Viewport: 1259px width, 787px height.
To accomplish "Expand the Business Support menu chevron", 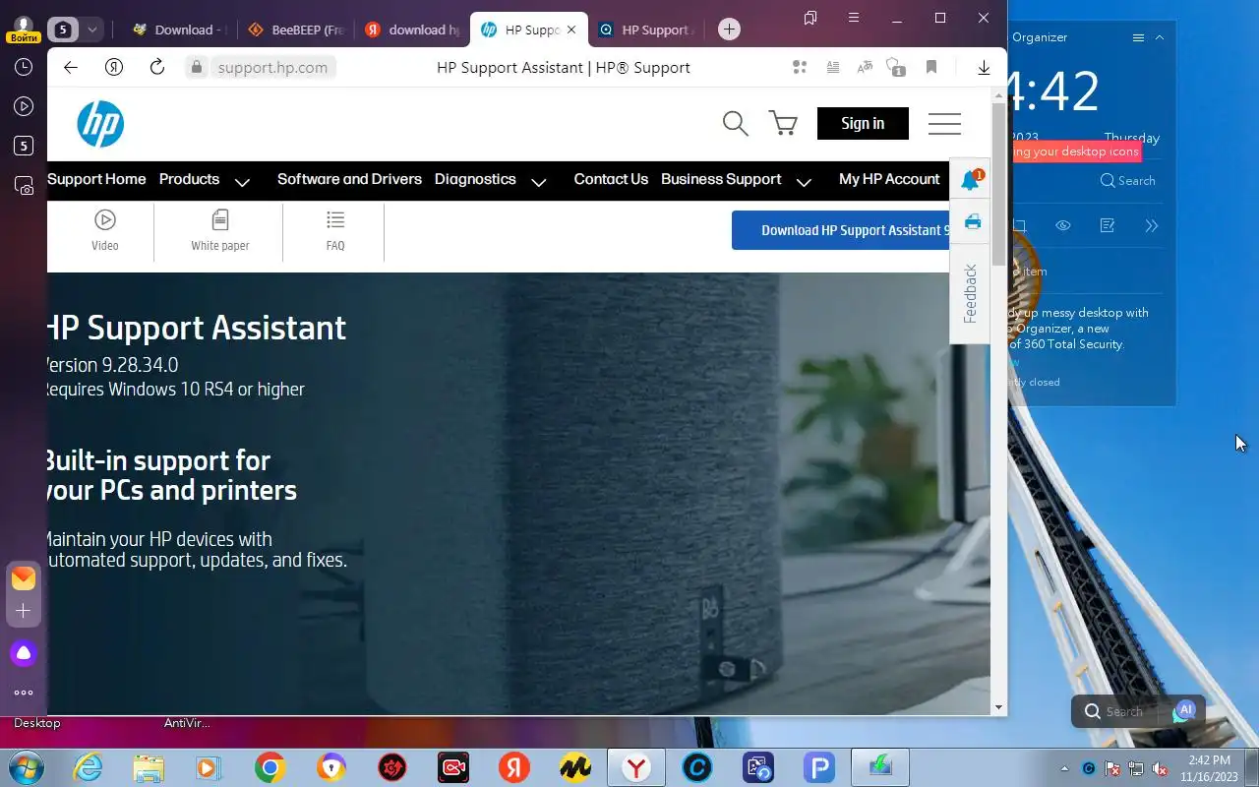I will [804, 182].
